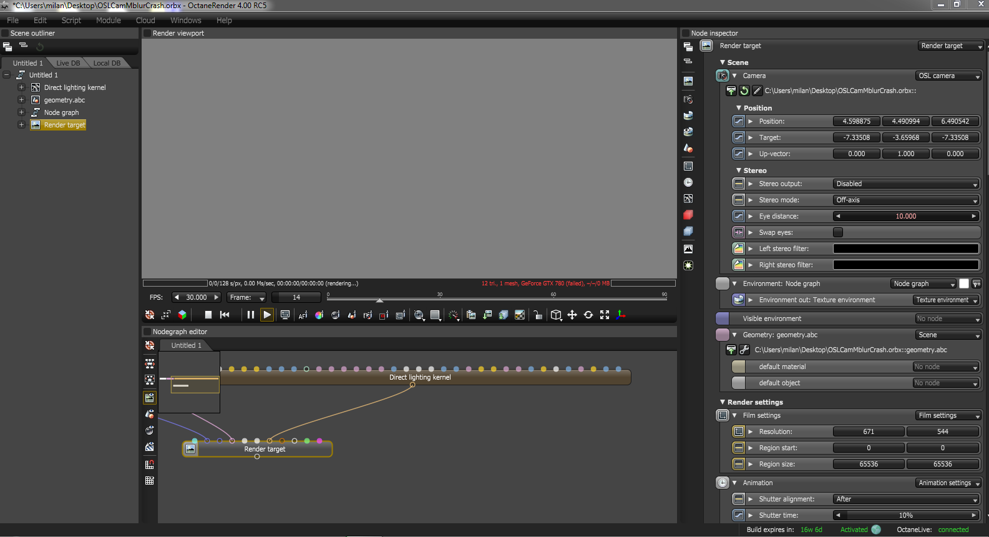This screenshot has width=989, height=537.
Task: Open the Shutter alignment After dropdown
Action: tap(906, 499)
